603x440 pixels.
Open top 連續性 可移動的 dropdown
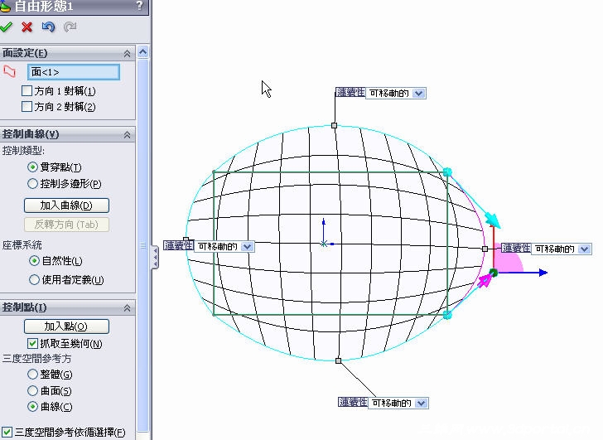point(419,93)
